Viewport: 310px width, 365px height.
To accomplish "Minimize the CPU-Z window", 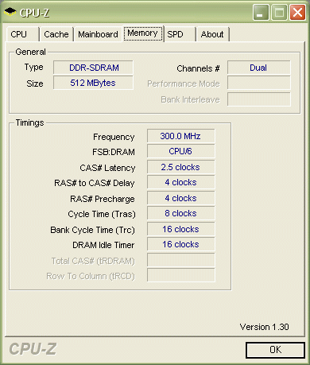I will tap(261, 12).
